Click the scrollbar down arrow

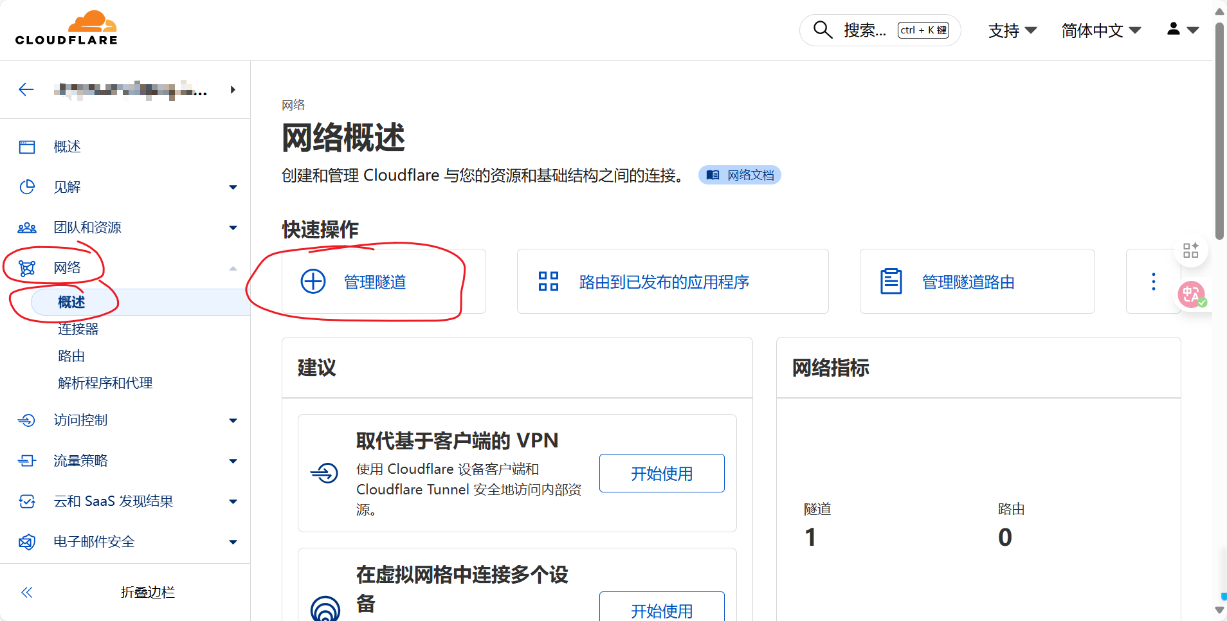[1219, 610]
